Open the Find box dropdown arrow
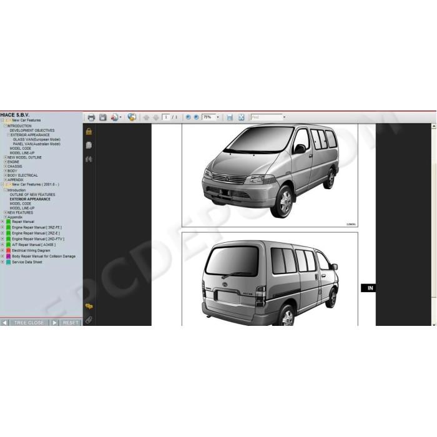This screenshot has height=437, width=437. click(284, 117)
